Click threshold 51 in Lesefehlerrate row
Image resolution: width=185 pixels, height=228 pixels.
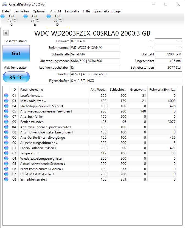[144, 96]
